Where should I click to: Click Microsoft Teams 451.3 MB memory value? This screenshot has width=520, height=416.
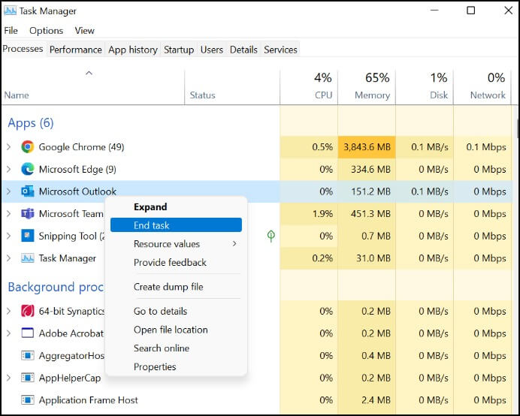[370, 213]
